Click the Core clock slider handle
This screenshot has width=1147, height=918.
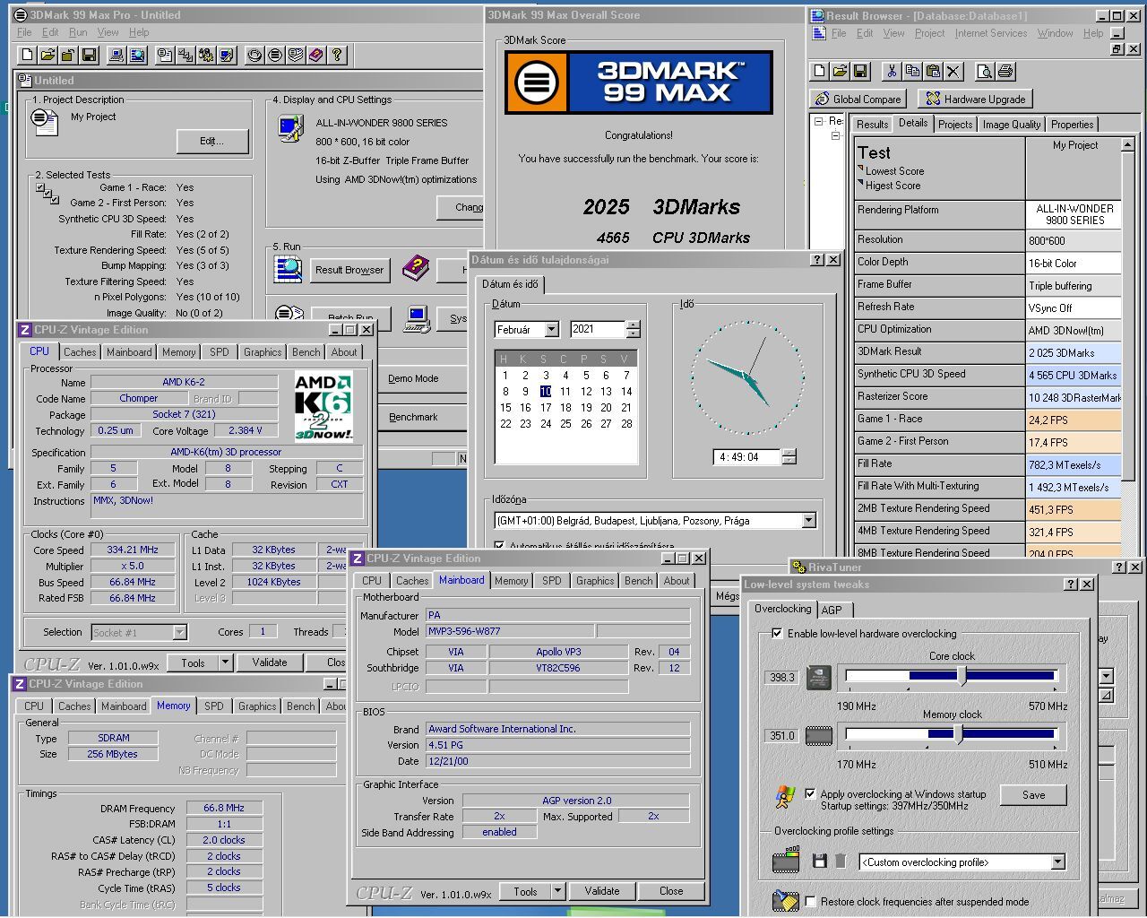point(963,676)
